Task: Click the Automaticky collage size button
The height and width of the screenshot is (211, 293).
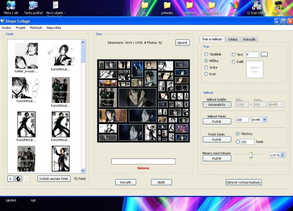Action: [217, 105]
